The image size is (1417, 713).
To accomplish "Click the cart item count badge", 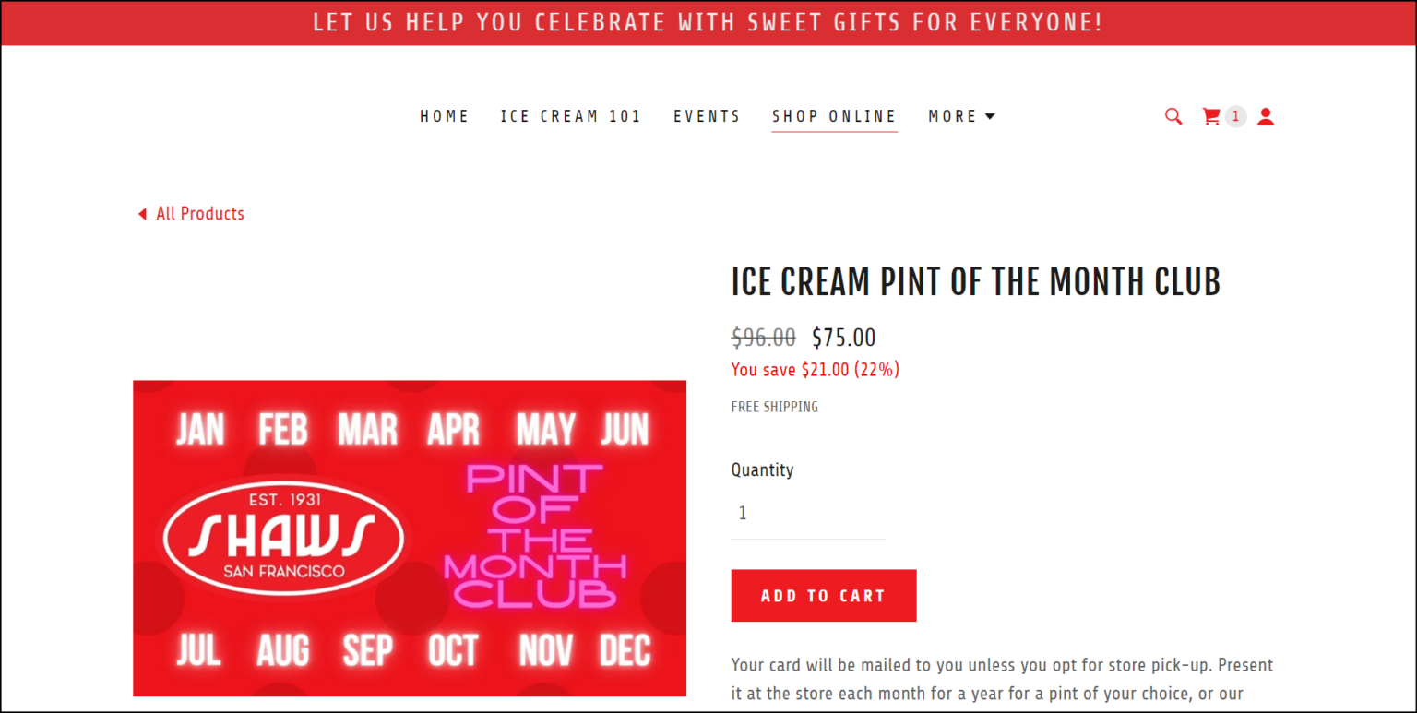I will click(x=1235, y=116).
